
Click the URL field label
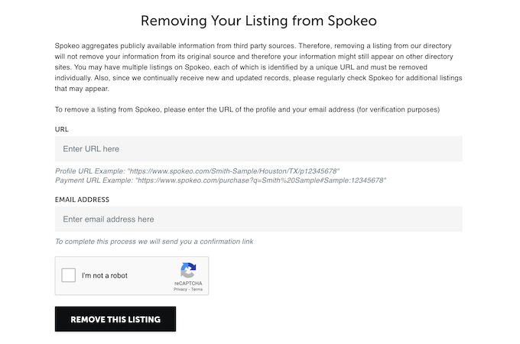coord(62,129)
